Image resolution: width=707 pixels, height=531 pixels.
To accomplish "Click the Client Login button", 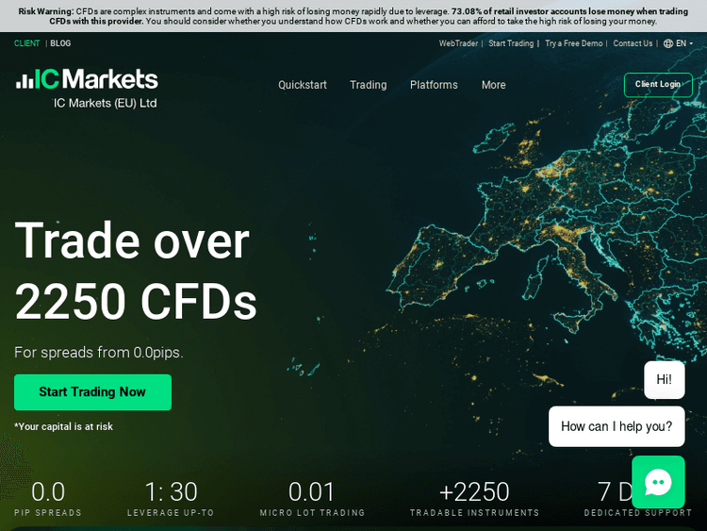I will click(658, 84).
